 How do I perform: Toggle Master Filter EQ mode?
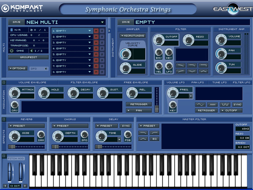[x=154, y=139]
